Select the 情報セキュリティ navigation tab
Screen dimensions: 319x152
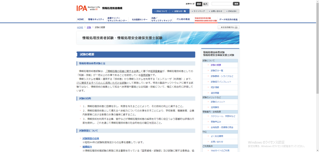tap(96, 20)
